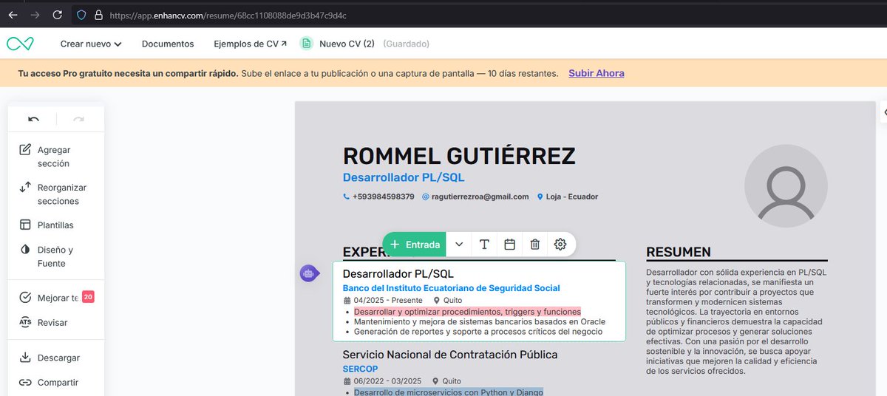
Task: Click the green Entrada add button
Action: 415,244
